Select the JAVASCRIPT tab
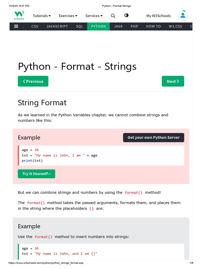The height and width of the screenshot is (269, 202). [57, 26]
